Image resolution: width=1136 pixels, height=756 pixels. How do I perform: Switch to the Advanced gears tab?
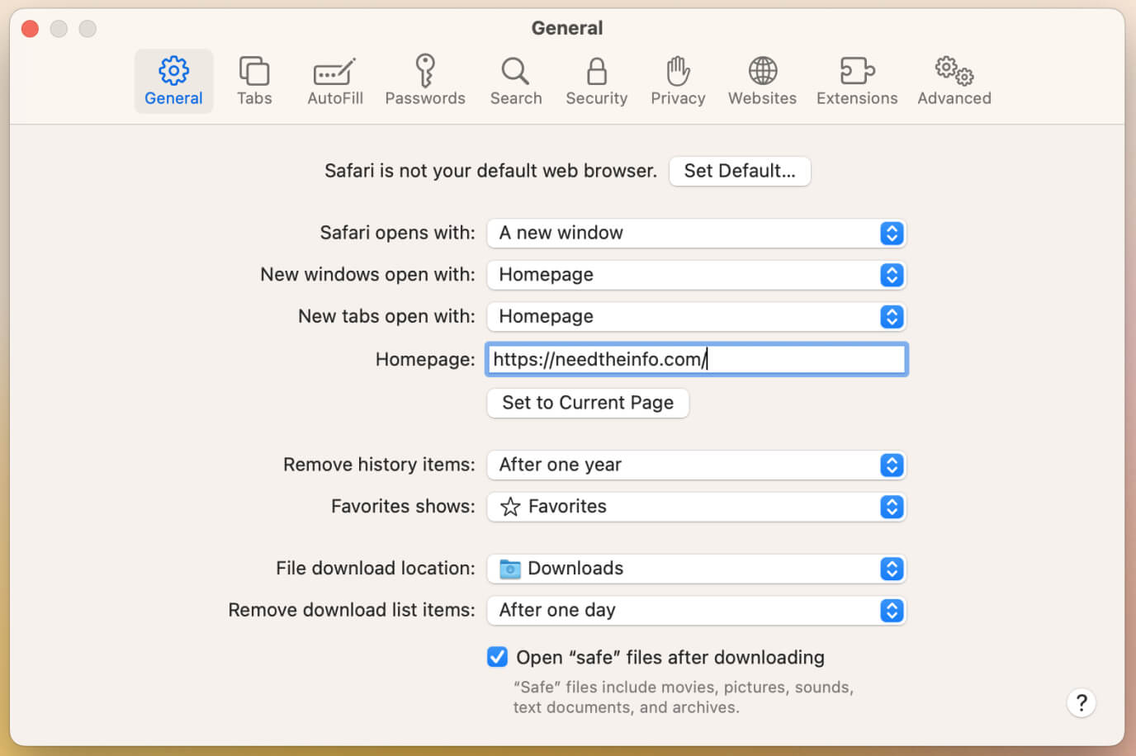pyautogui.click(x=954, y=81)
